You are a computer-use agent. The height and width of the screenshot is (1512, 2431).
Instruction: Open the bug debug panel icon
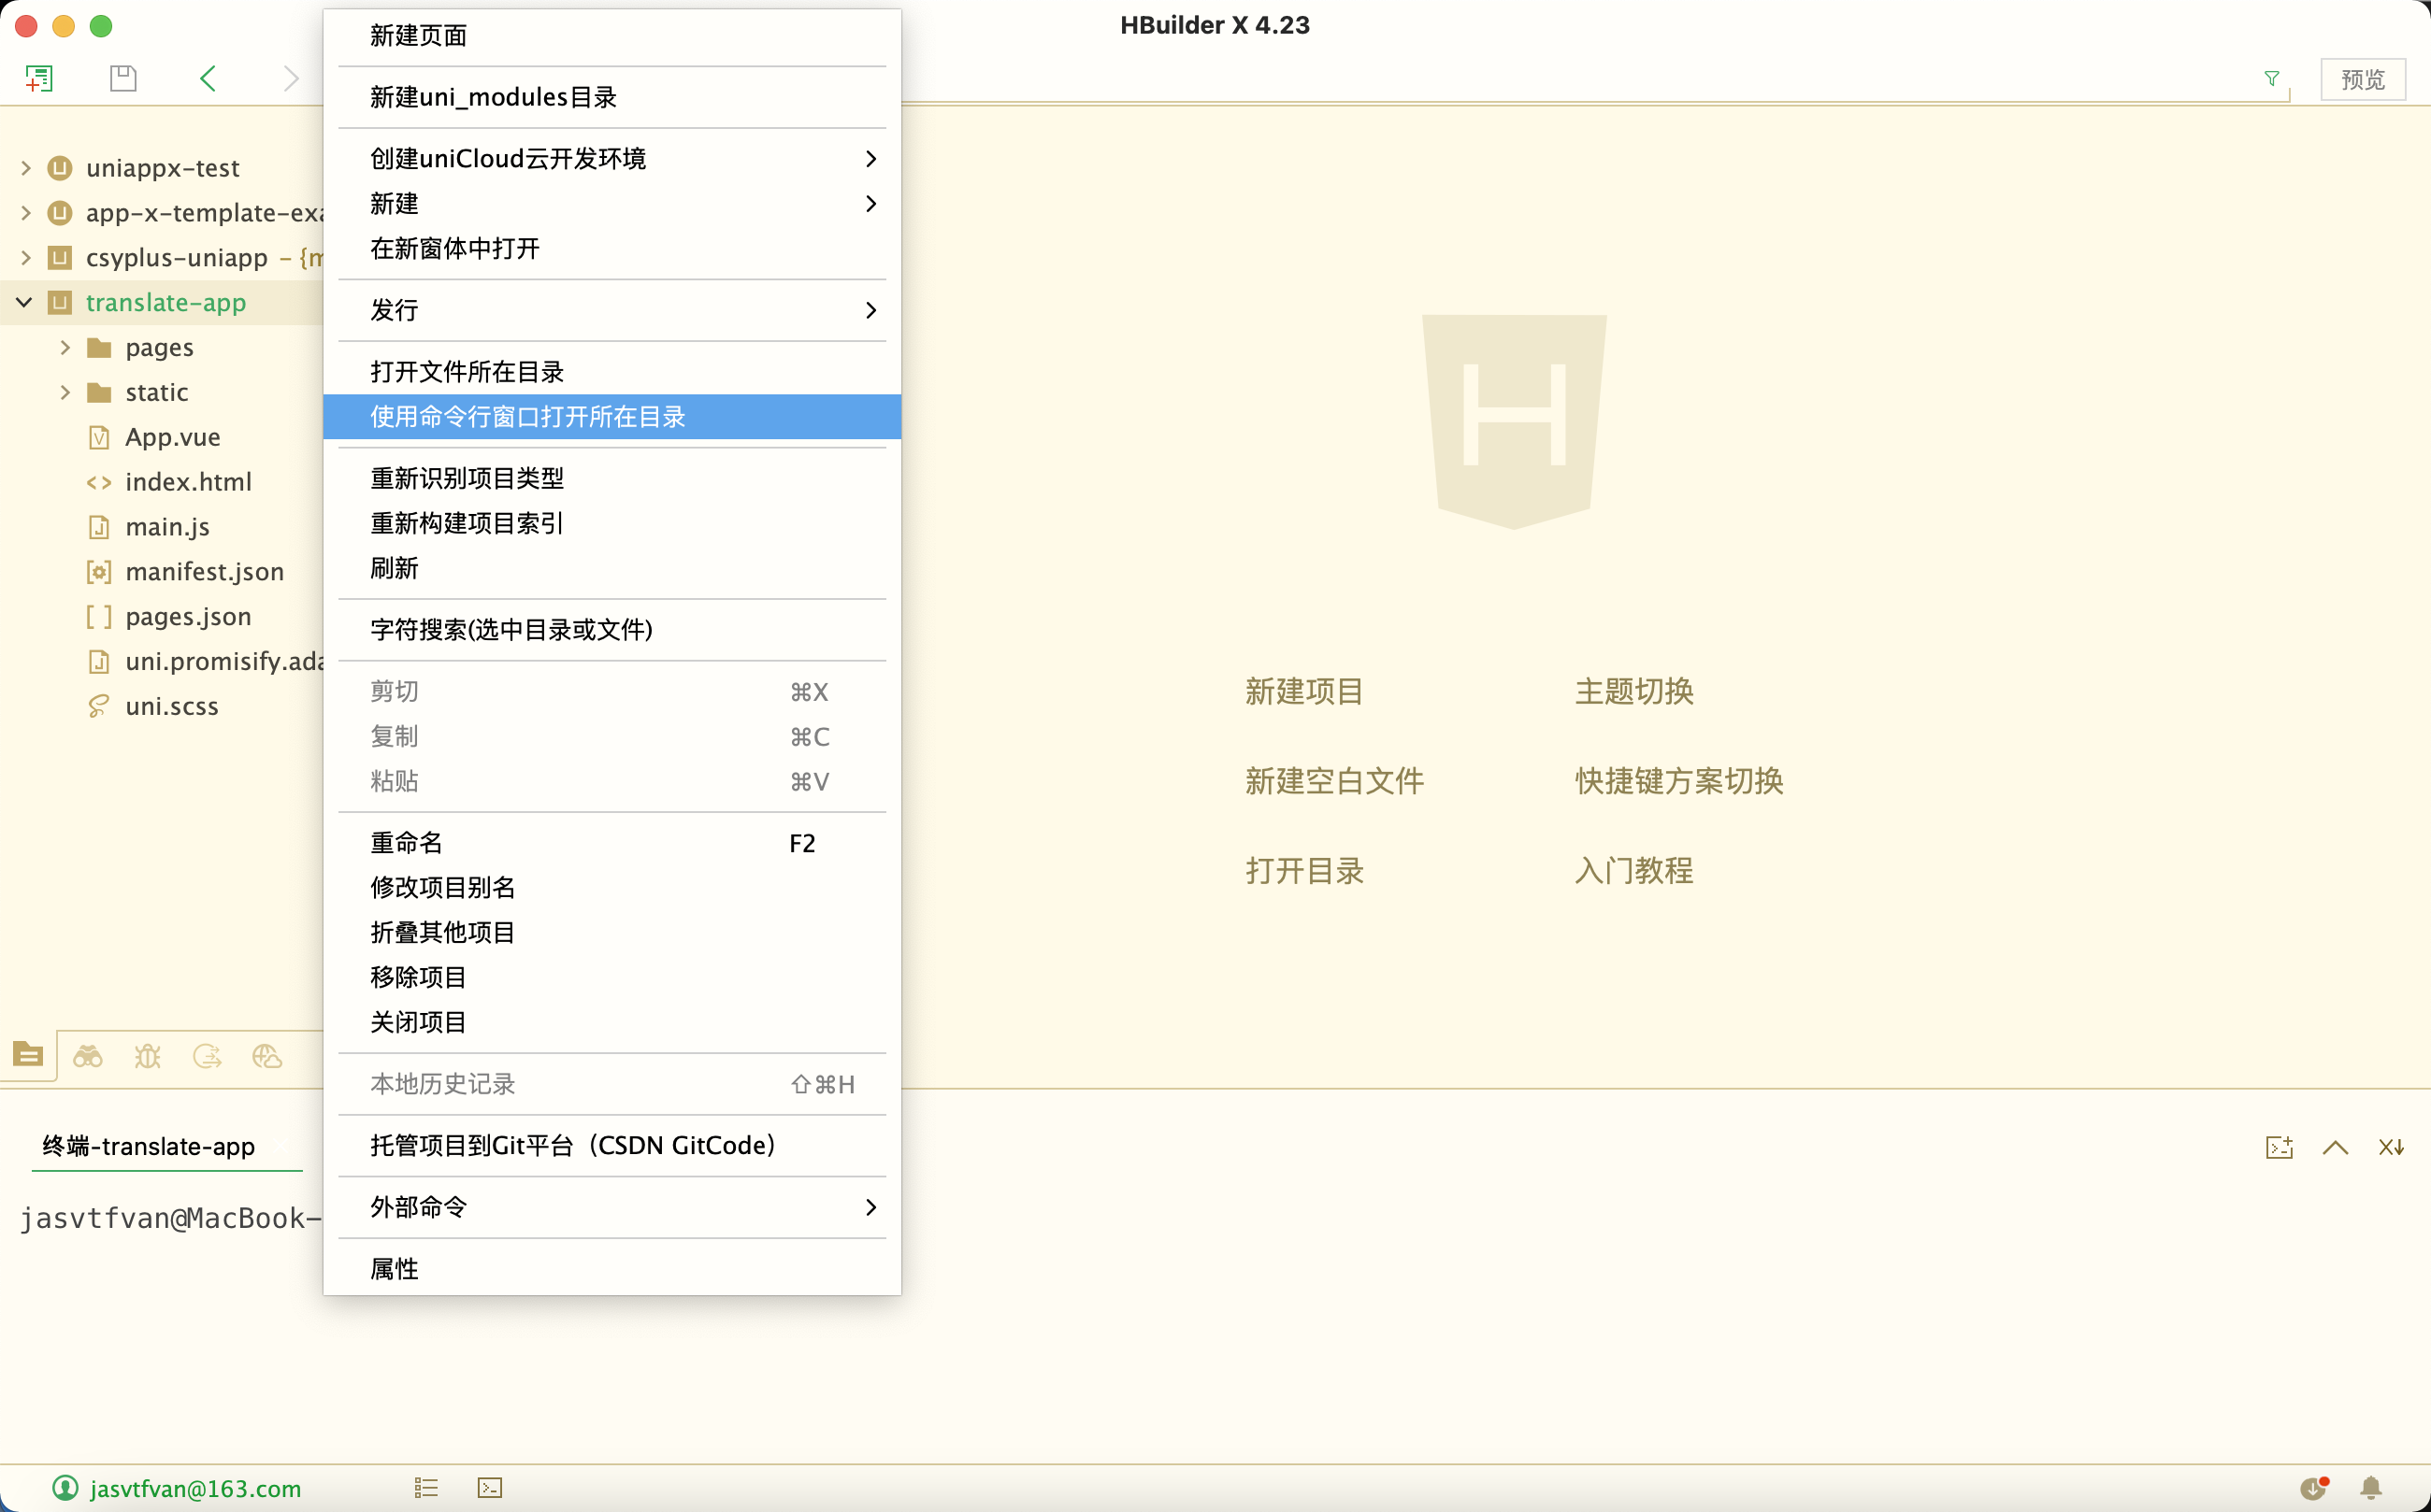point(148,1056)
